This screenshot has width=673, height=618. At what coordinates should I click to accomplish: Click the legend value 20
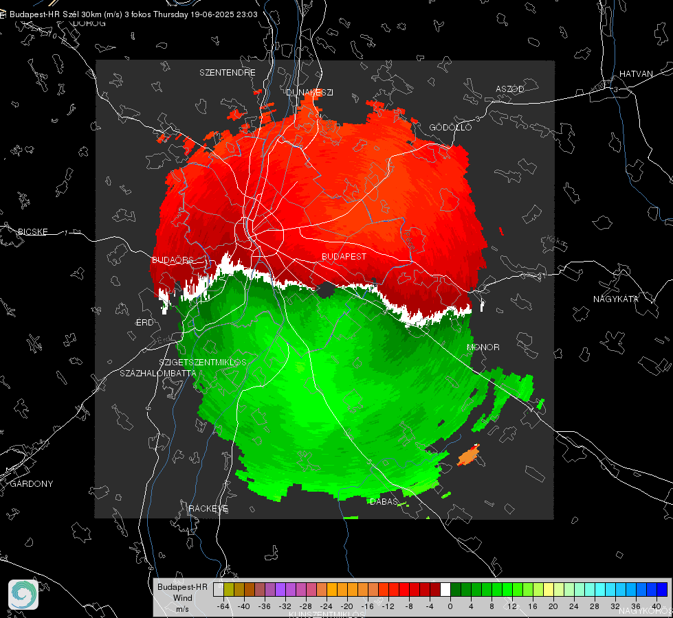coord(553,606)
